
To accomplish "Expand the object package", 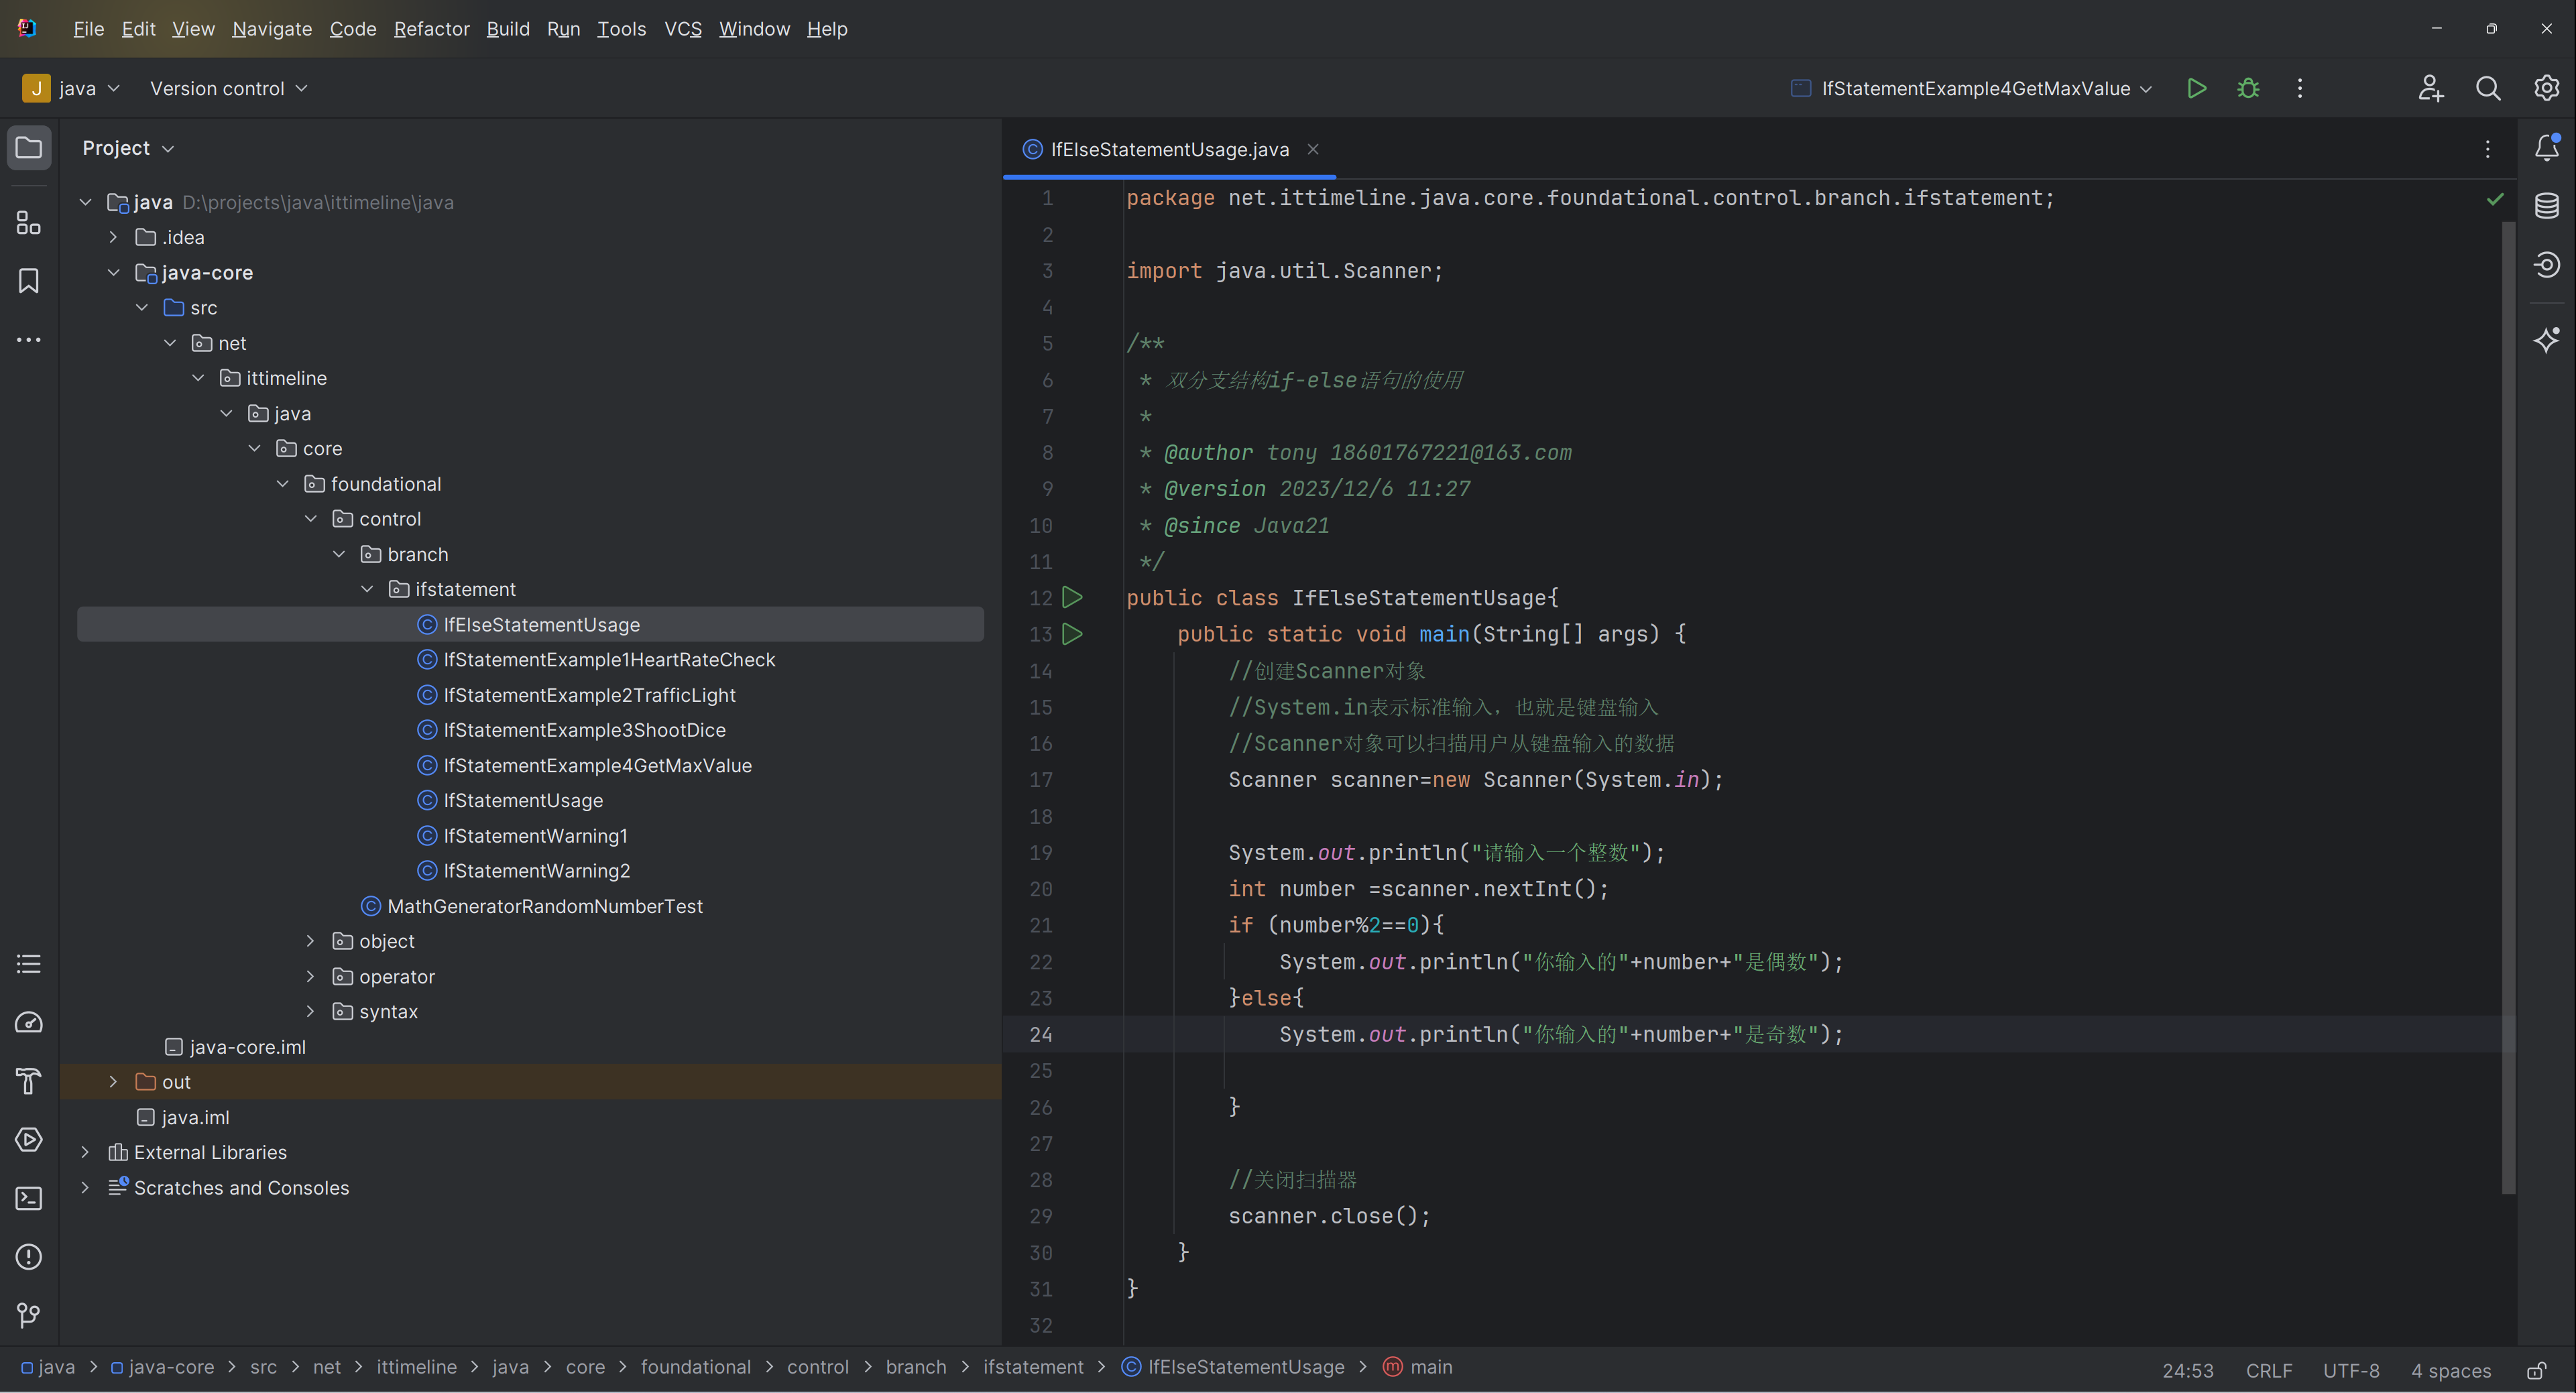I will [310, 941].
